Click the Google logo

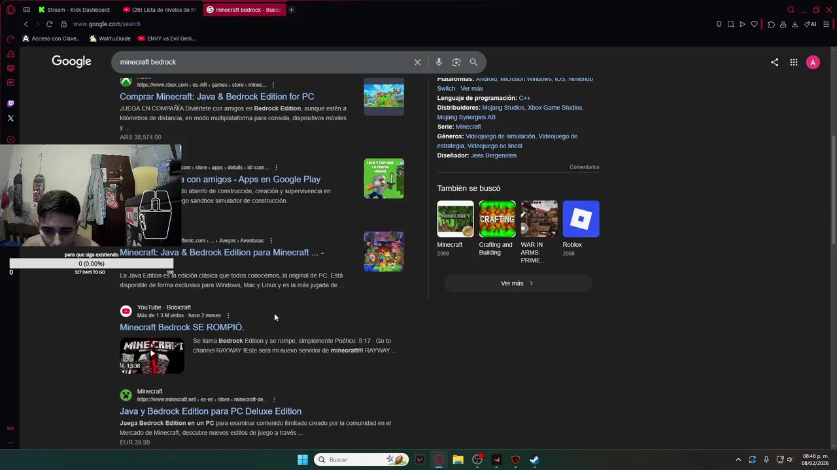pos(71,61)
